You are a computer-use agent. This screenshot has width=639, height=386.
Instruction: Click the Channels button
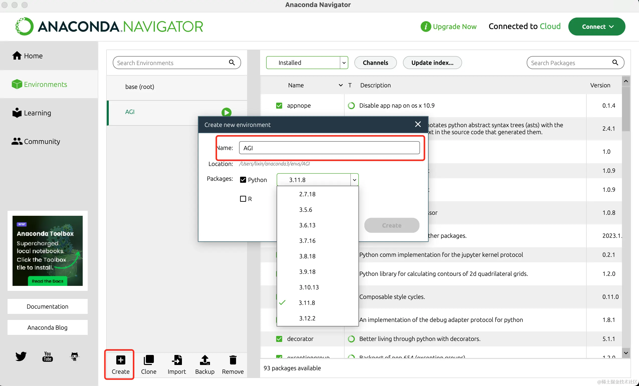pyautogui.click(x=375, y=63)
